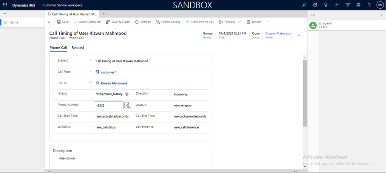Click the Subject field value
Screen dimensions: 386x174
coord(122,61)
